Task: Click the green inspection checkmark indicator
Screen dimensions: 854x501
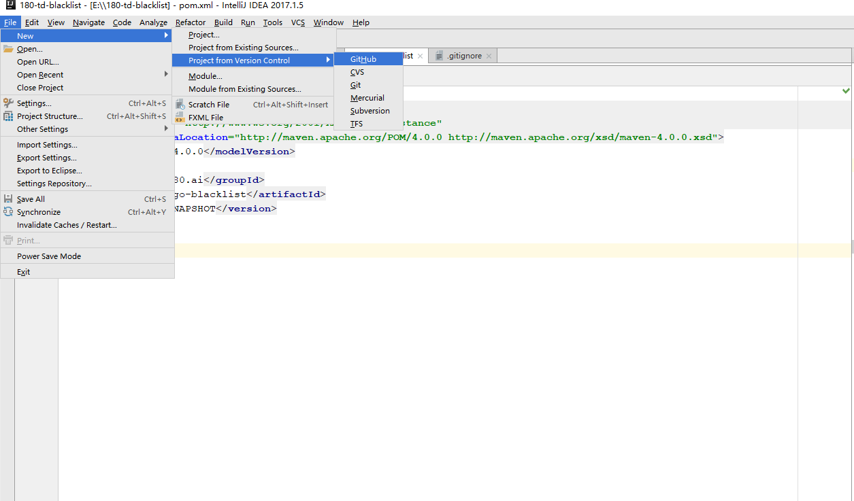Action: (845, 90)
